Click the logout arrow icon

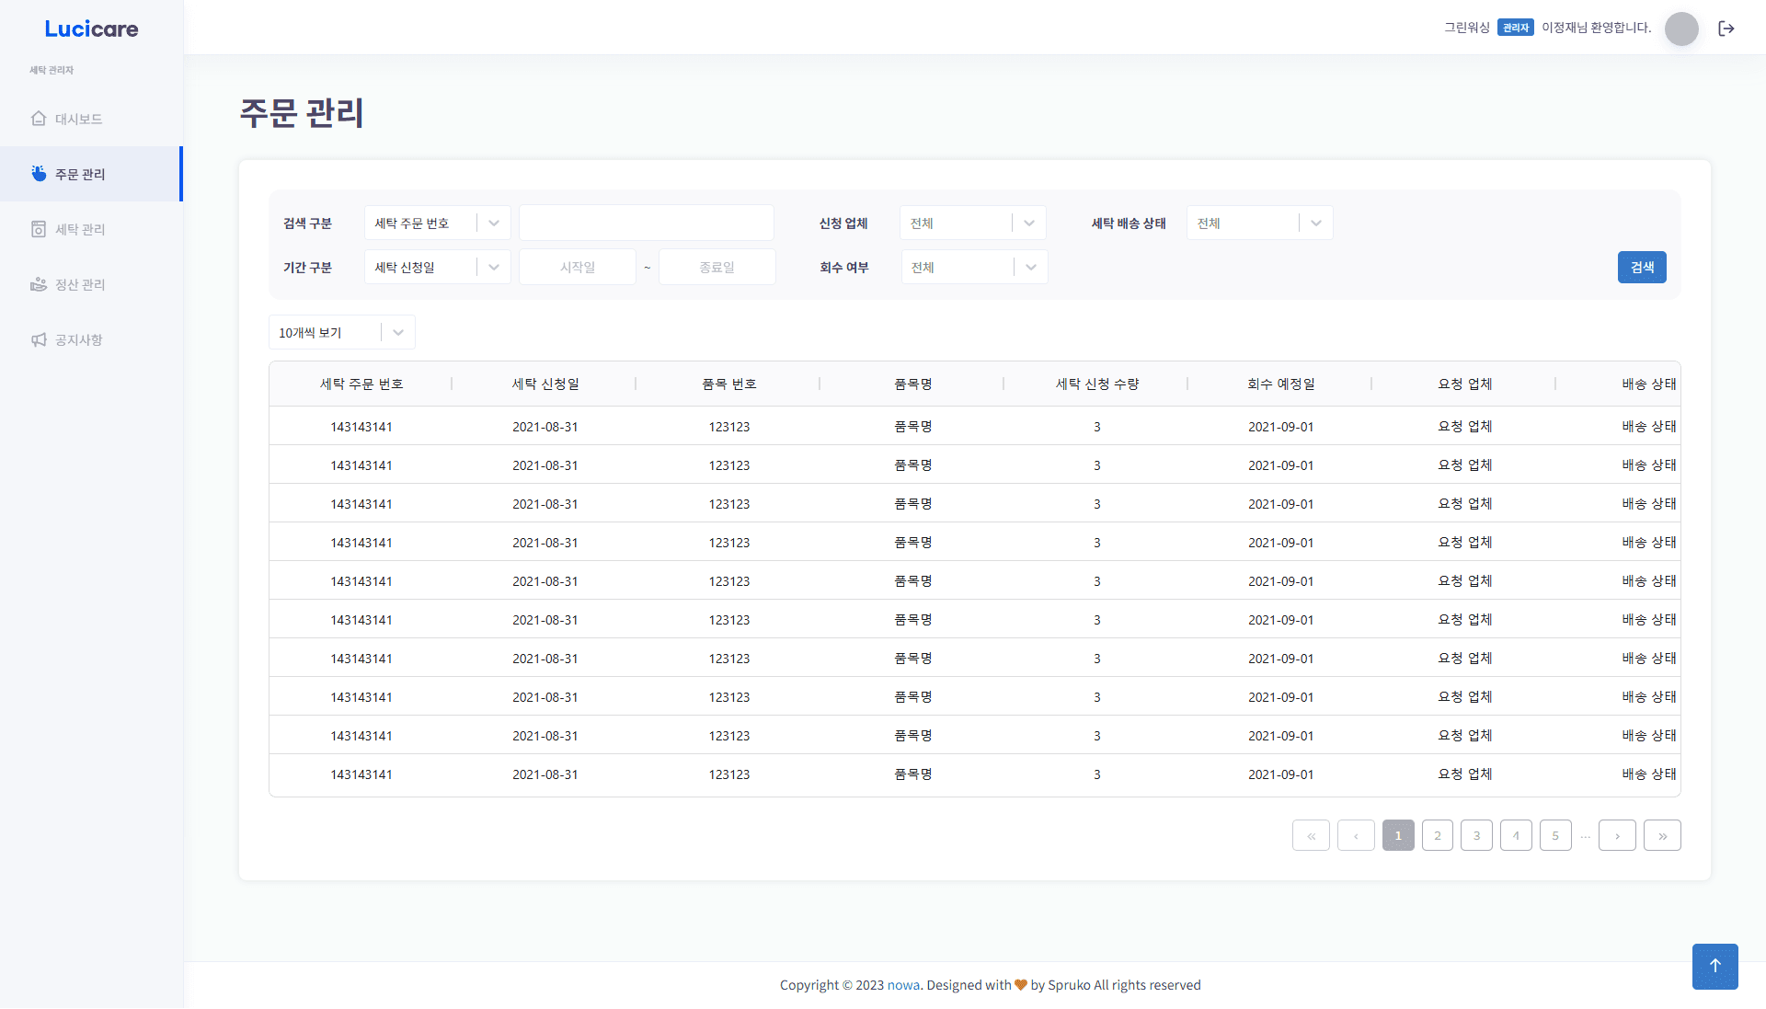pyautogui.click(x=1727, y=29)
